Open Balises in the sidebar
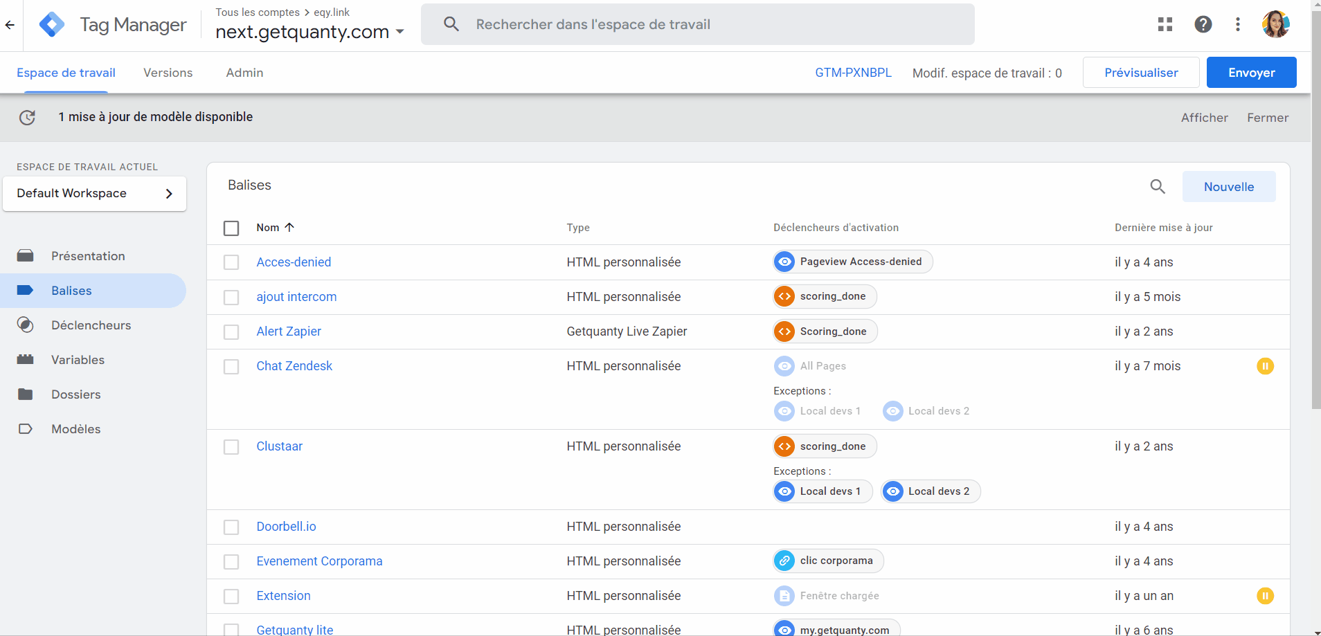Image resolution: width=1321 pixels, height=636 pixels. pos(93,291)
